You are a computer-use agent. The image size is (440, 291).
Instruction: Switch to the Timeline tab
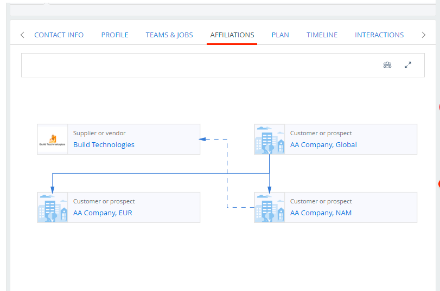[322, 35]
